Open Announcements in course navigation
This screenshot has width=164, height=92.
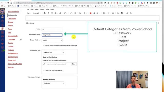(x=13, y=12)
